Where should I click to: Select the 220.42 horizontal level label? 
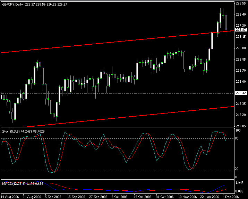coord(241,93)
